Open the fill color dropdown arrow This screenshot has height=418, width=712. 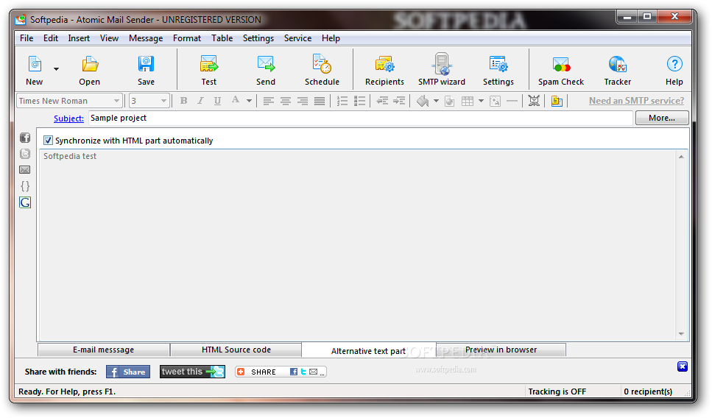coord(436,101)
